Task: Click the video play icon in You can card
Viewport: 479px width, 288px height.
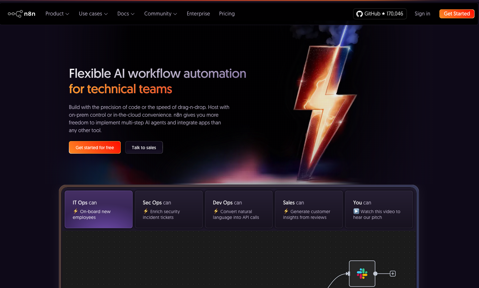Action: [x=356, y=211]
